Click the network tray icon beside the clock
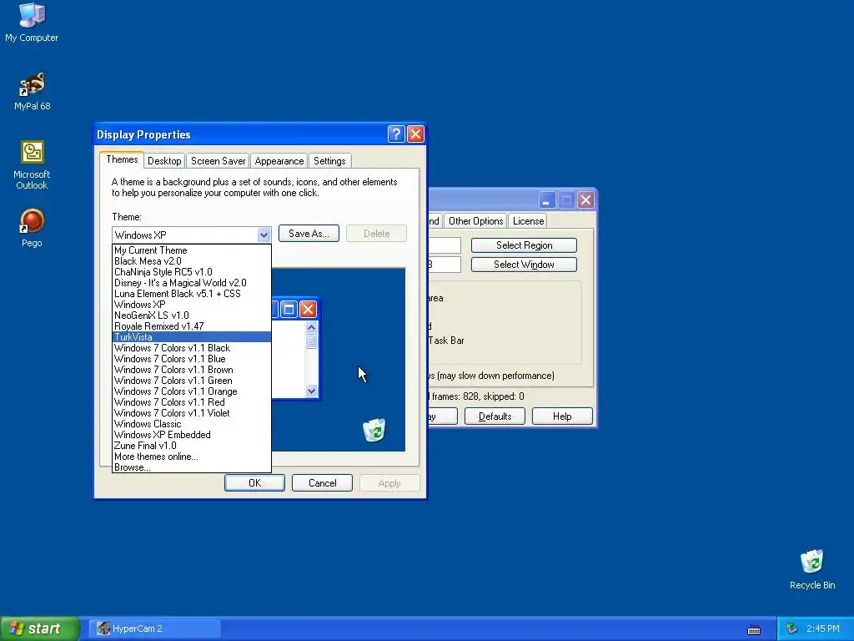The height and width of the screenshot is (641, 854). point(791,628)
